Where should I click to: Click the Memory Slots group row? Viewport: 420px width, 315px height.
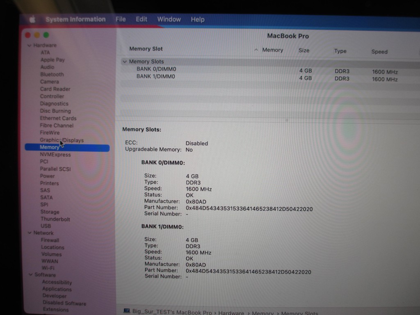tap(270, 62)
